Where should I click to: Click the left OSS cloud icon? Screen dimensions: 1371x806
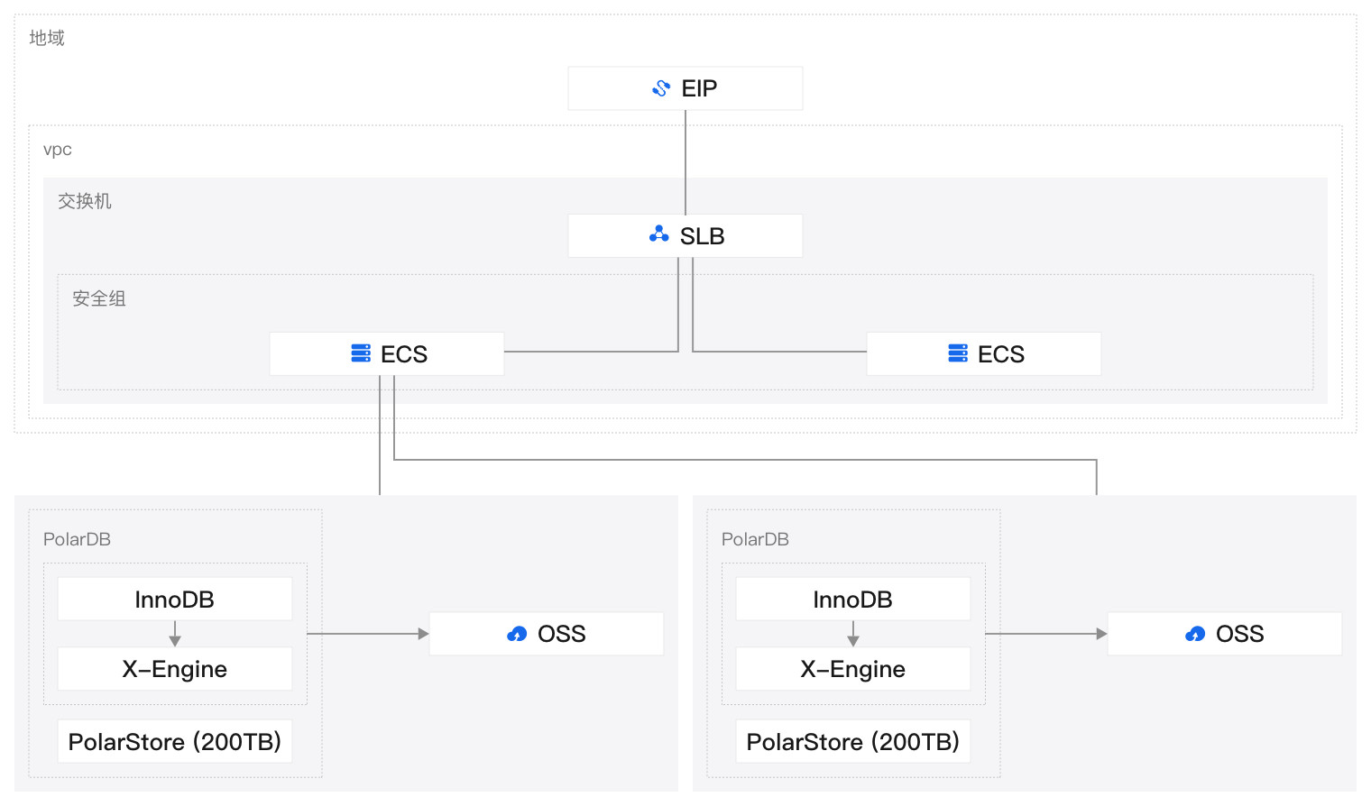click(517, 634)
